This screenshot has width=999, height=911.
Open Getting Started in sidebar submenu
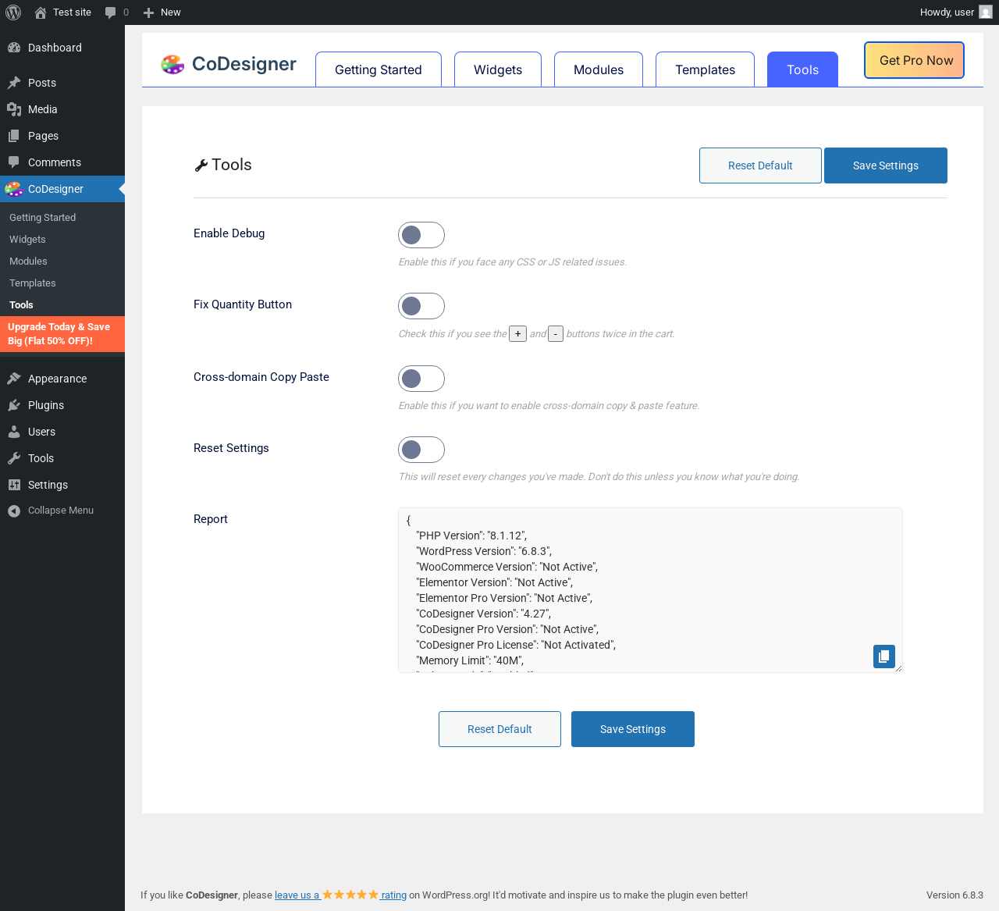pyautogui.click(x=62, y=218)
